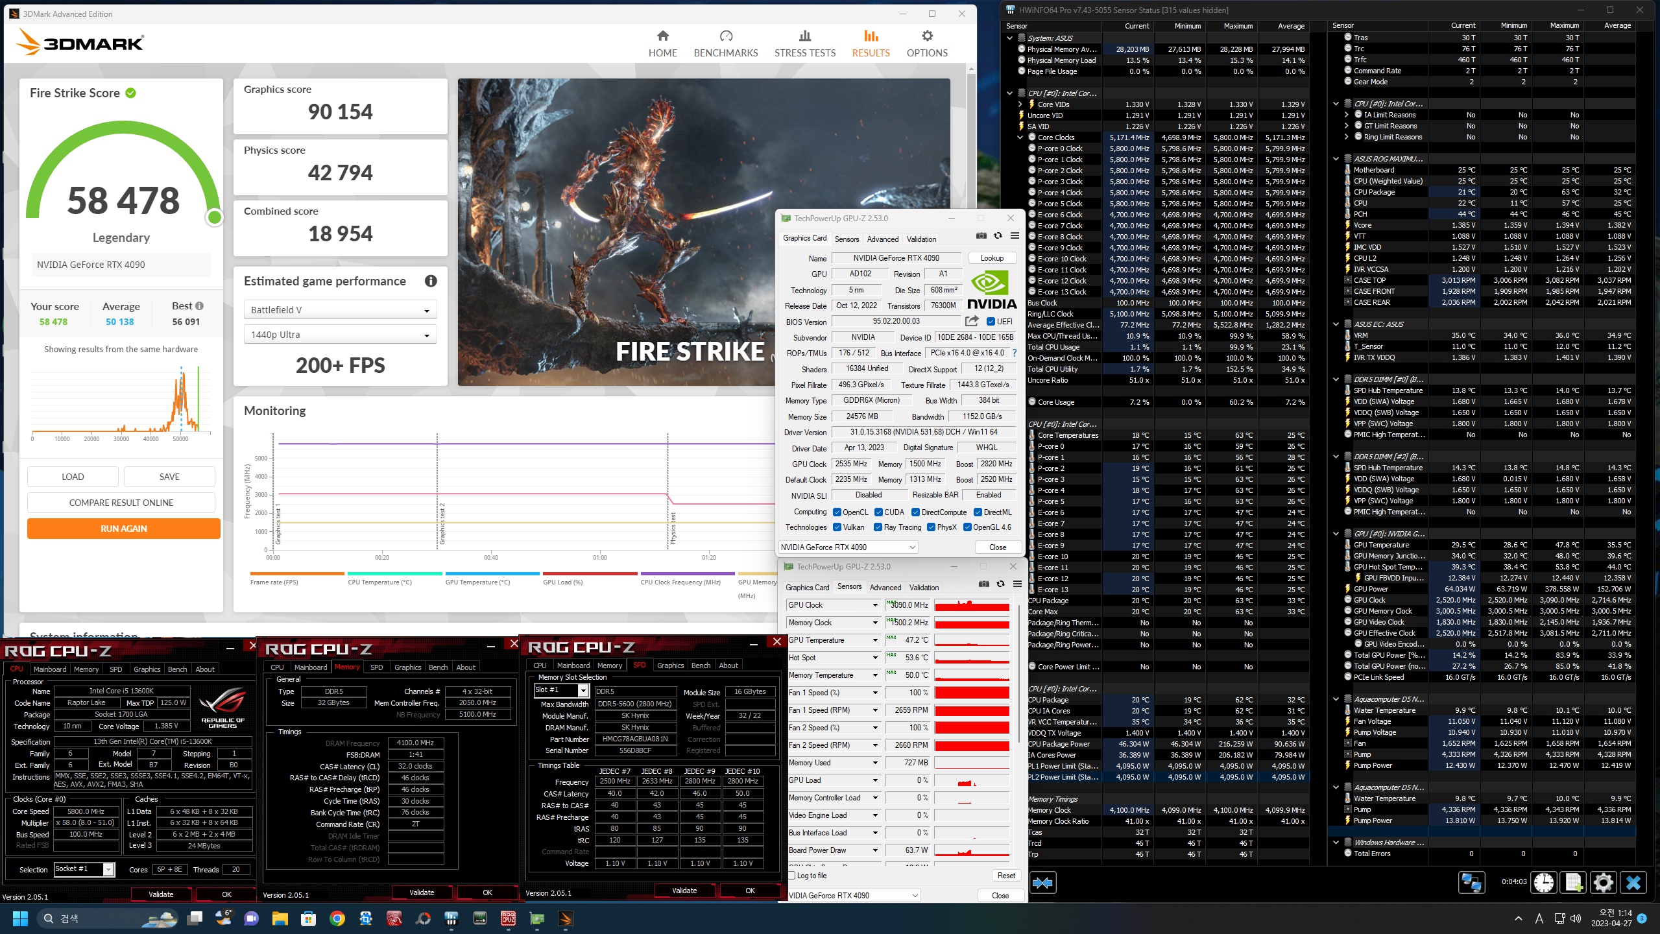
Task: Toggle PhysX checkbox in GPU-Z
Action: point(931,527)
